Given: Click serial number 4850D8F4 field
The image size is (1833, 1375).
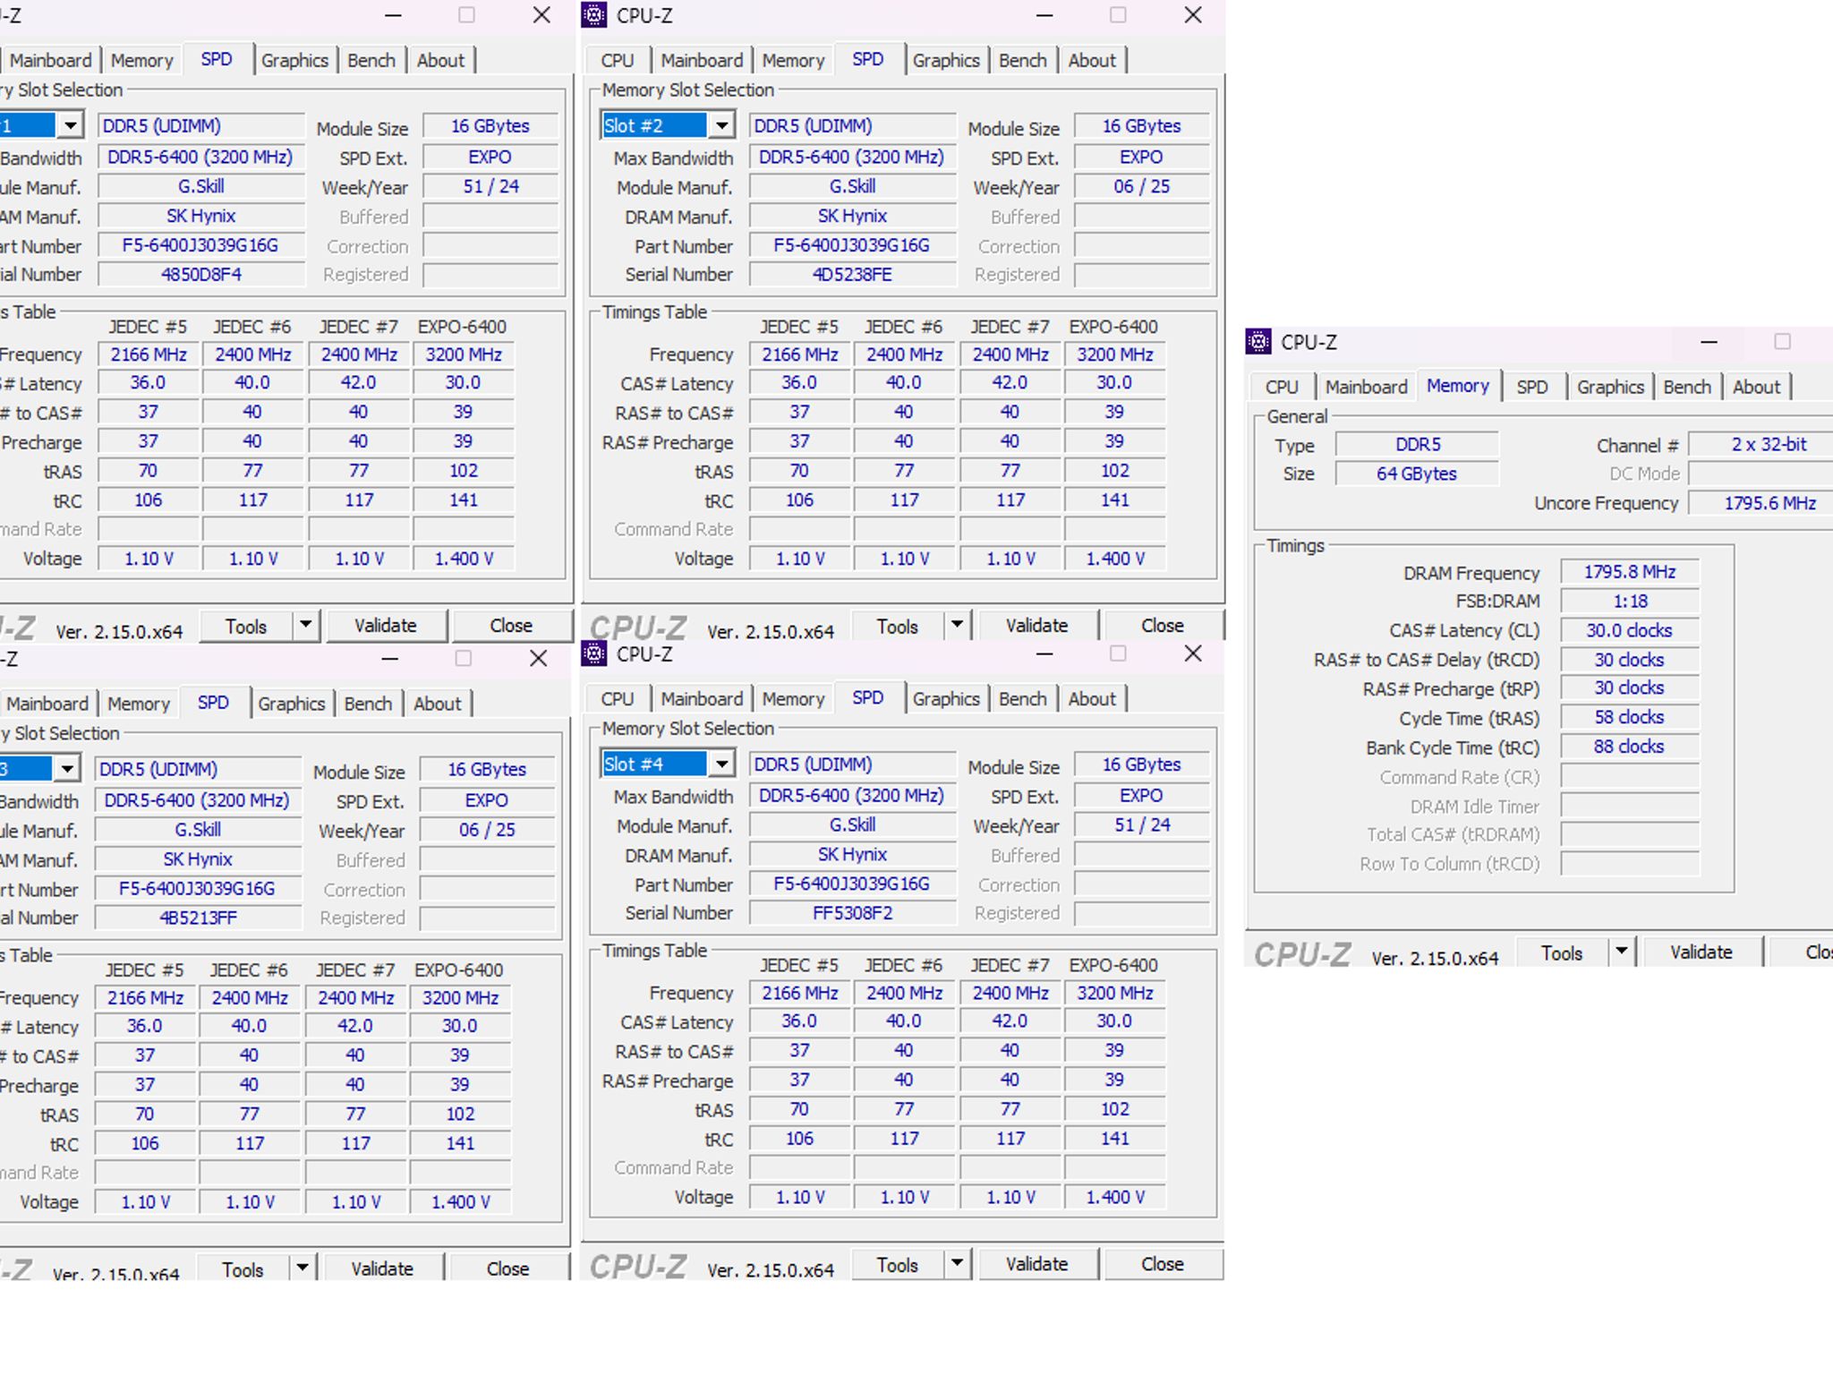Looking at the screenshot, I should click(x=201, y=275).
